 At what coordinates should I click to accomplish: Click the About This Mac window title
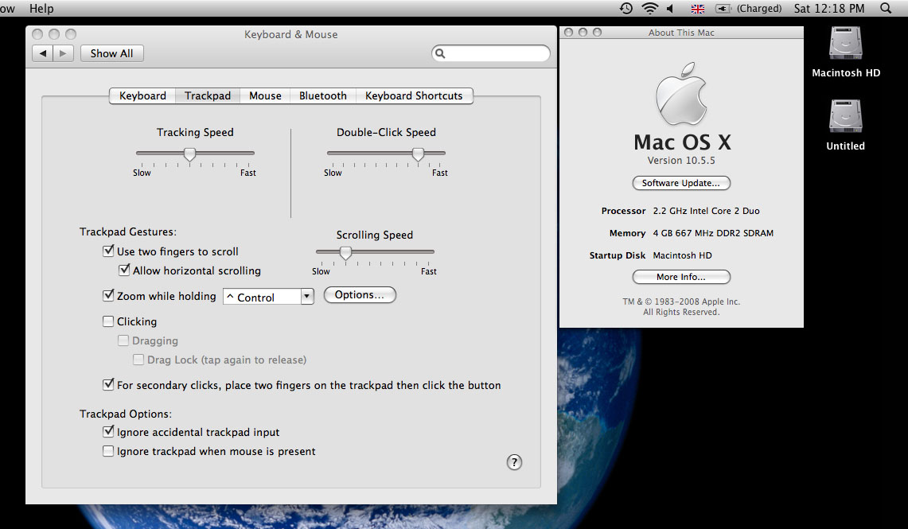point(681,33)
